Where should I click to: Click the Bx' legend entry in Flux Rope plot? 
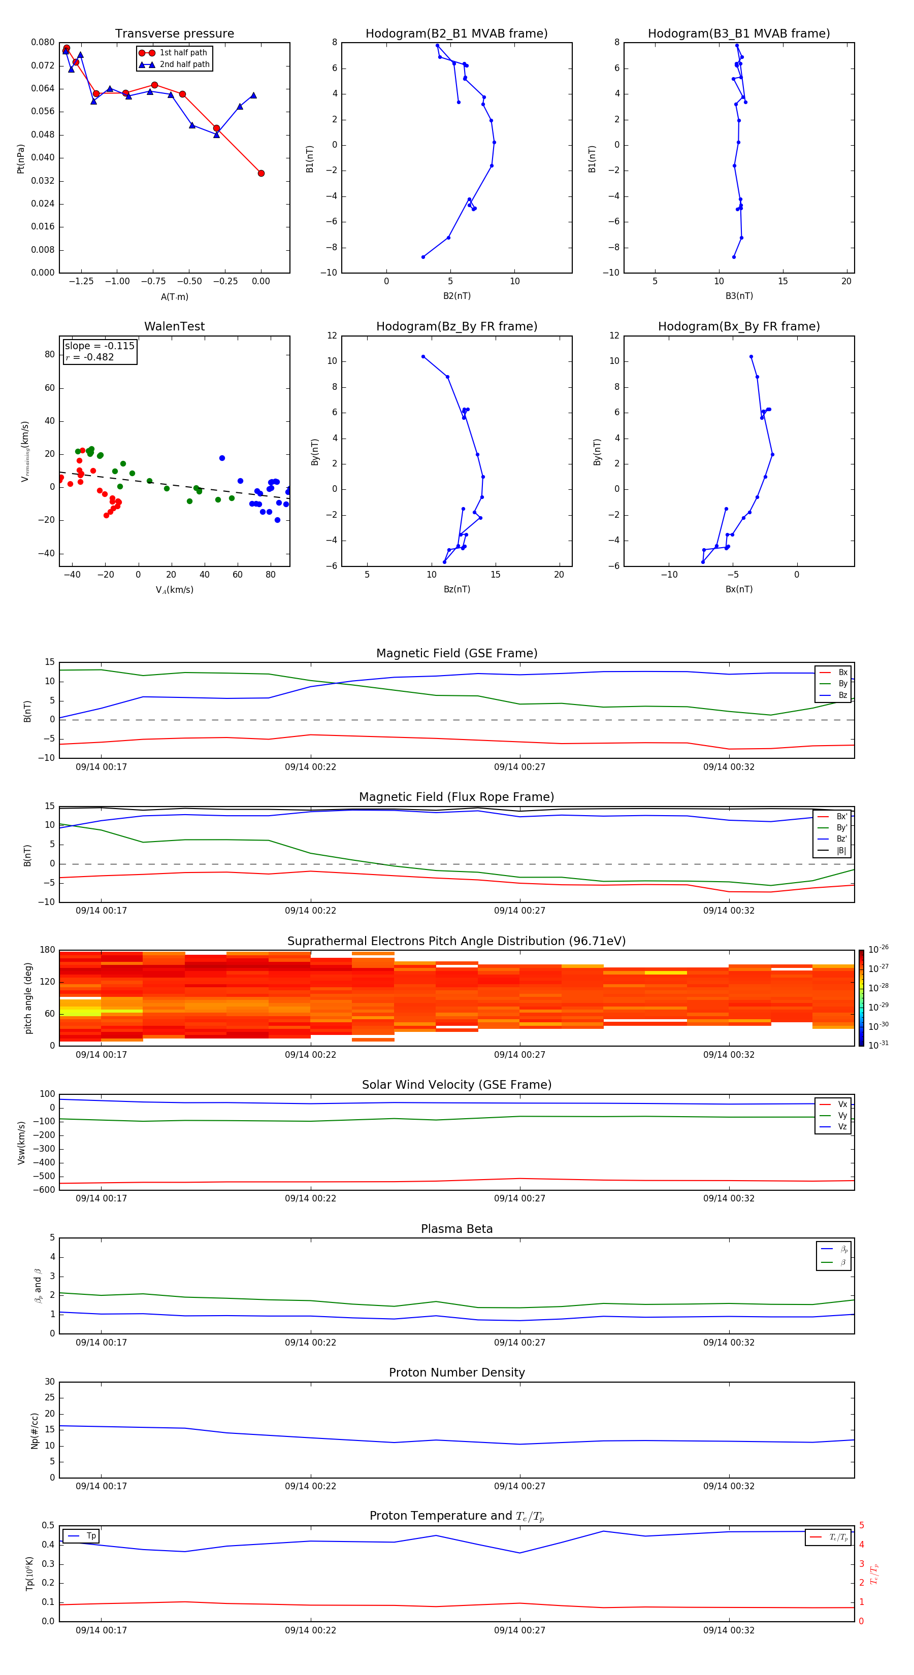[833, 817]
